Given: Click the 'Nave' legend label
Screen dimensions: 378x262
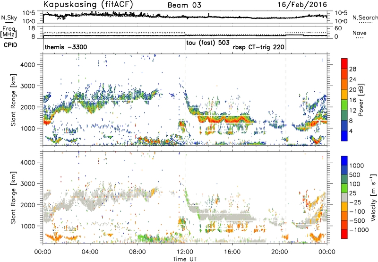Looking at the screenshot, I should click(360, 33).
